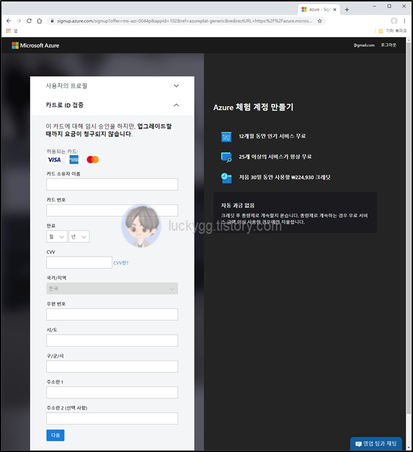Focus the 카드 소유자 이름 field
Viewport: 413px width, 452px height.
click(x=112, y=185)
